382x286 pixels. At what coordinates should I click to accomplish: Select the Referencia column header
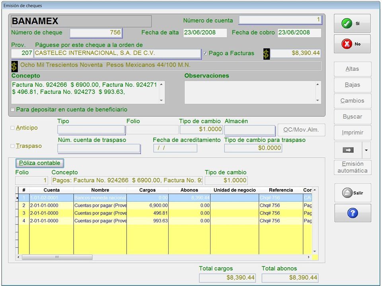[281, 190]
